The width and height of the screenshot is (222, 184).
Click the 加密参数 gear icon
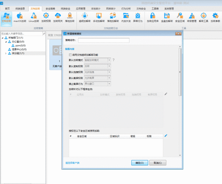pyautogui.click(x=216, y=17)
